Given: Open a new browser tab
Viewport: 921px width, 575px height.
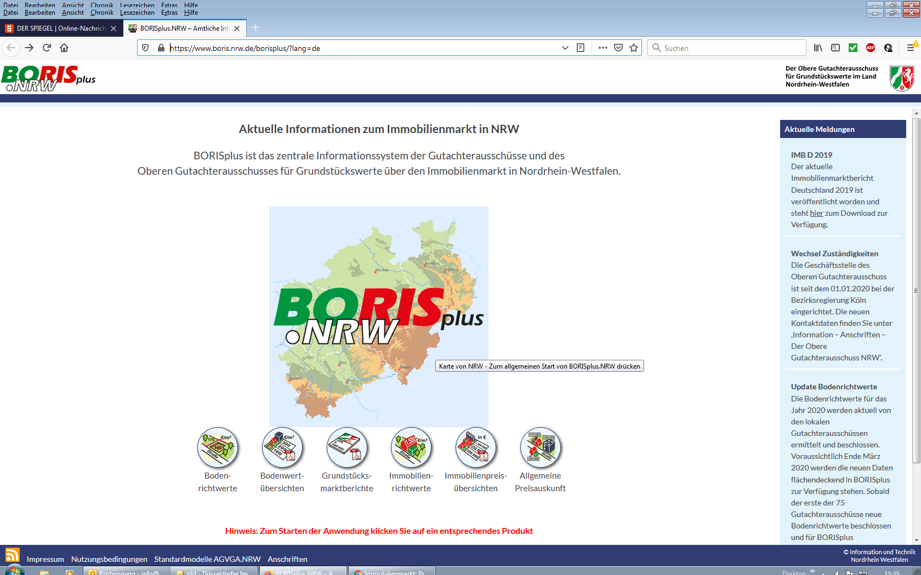Looking at the screenshot, I should pyautogui.click(x=255, y=27).
